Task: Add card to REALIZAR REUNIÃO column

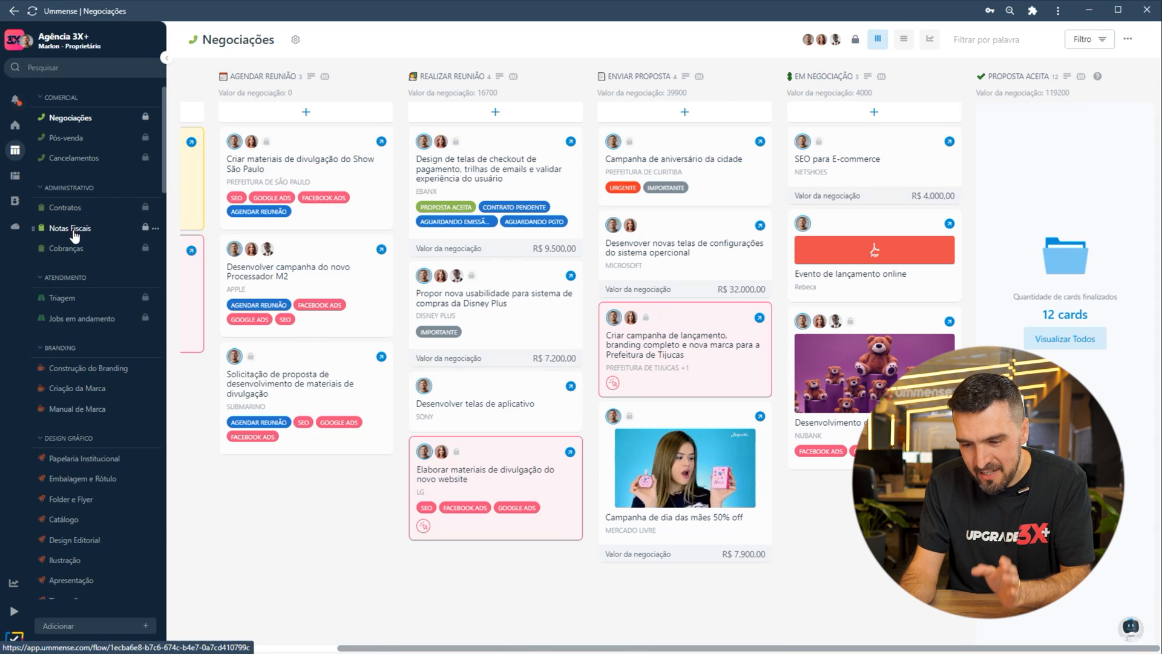Action: pyautogui.click(x=495, y=112)
